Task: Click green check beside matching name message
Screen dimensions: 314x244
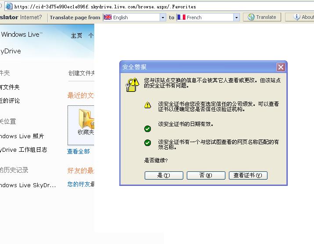Action: point(148,143)
